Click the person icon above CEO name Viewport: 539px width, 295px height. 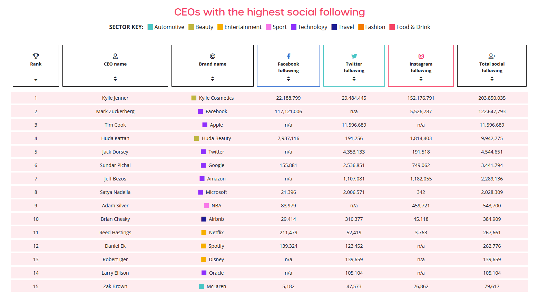(115, 56)
